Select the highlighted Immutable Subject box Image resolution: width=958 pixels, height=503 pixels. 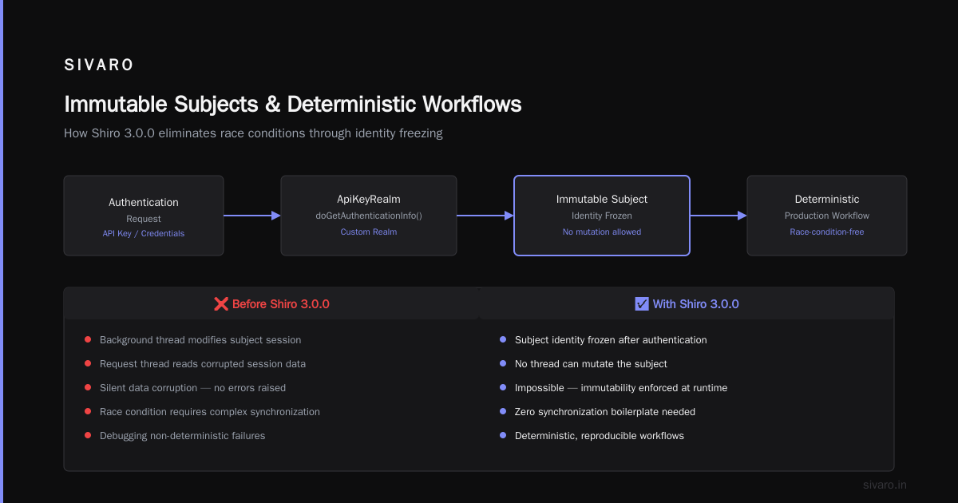(x=602, y=216)
